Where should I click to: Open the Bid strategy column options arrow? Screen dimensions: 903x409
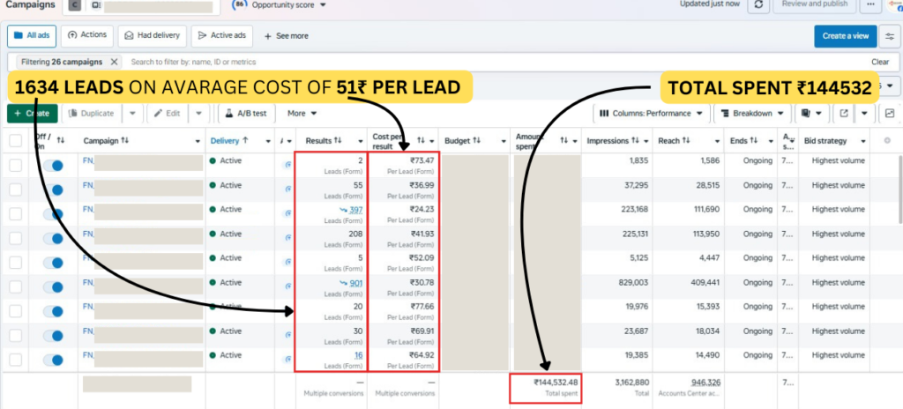point(863,141)
